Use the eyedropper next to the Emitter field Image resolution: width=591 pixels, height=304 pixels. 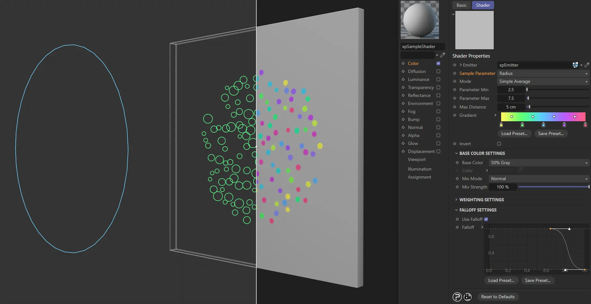587,65
